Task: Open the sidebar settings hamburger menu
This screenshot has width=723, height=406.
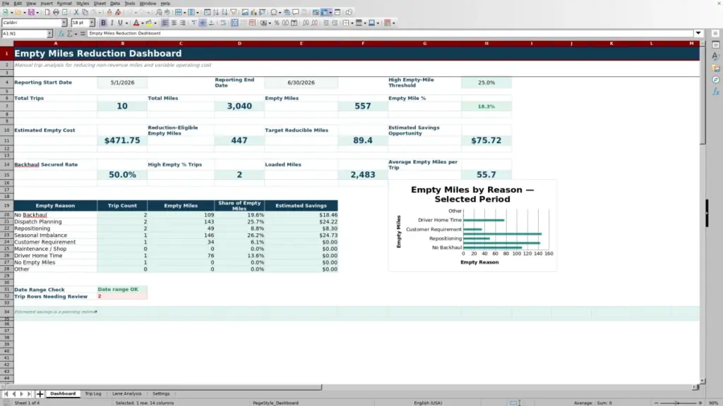Action: [715, 33]
